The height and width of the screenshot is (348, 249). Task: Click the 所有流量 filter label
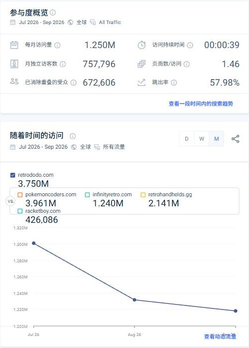[x=114, y=147]
